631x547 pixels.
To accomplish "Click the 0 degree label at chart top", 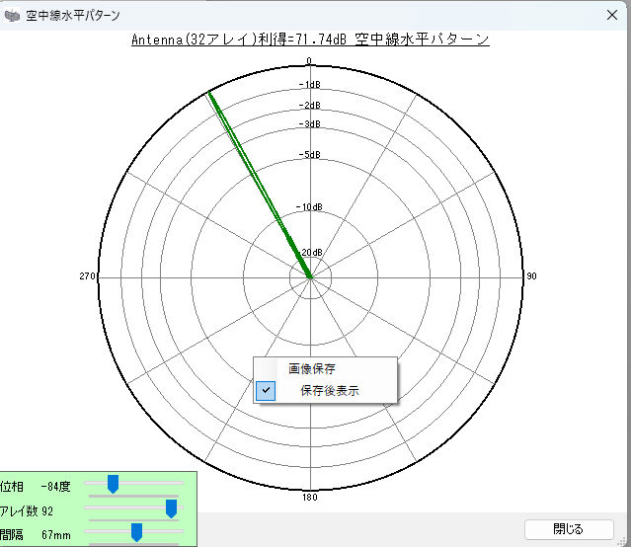I will (x=309, y=61).
